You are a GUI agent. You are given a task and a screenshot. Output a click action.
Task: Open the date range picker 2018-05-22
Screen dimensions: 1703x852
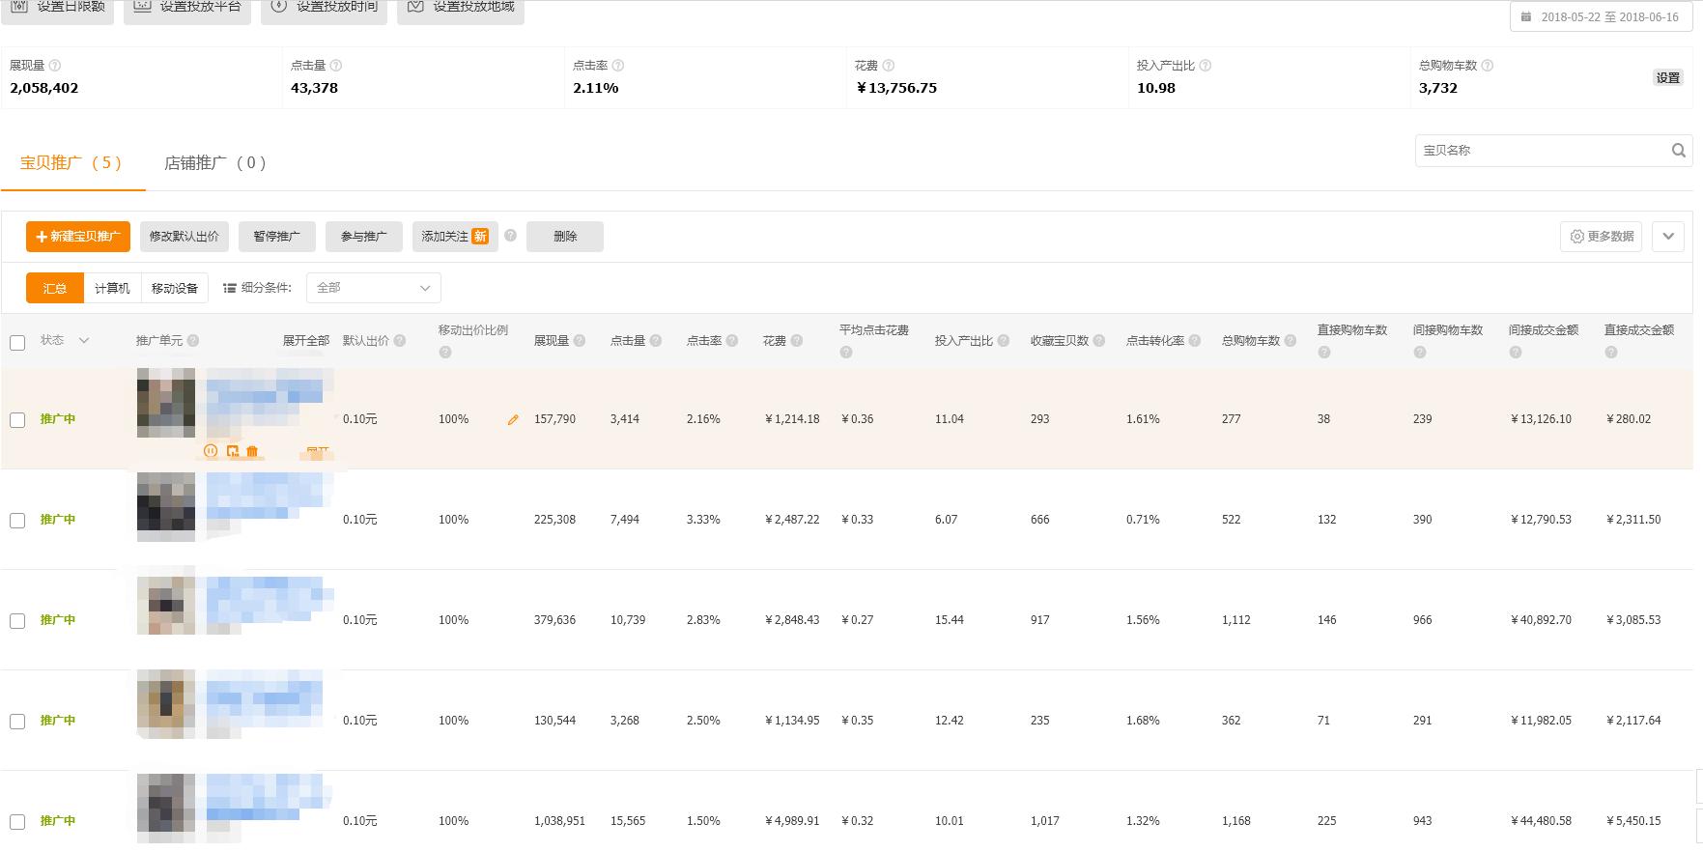pyautogui.click(x=1601, y=17)
